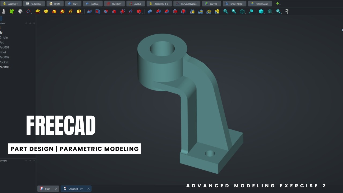Click the Create Body pawn icon

pos(3,11)
